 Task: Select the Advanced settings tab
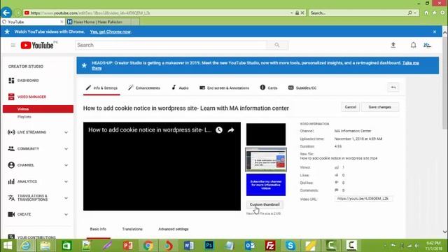pos(174,229)
